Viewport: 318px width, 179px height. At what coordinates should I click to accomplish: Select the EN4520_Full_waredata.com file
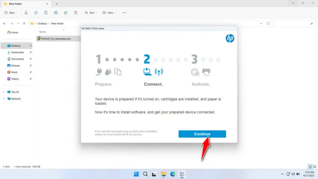coord(56,39)
